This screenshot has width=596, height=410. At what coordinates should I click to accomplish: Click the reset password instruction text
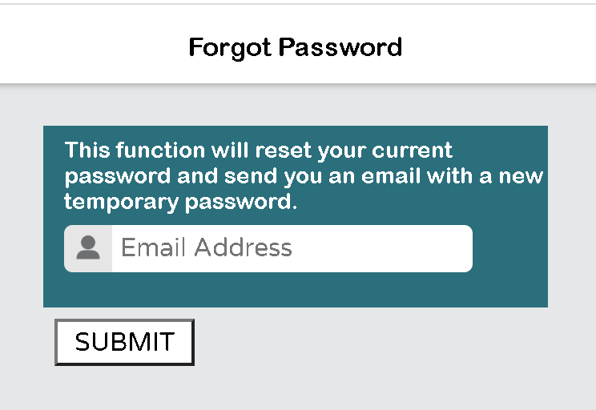pos(304,176)
